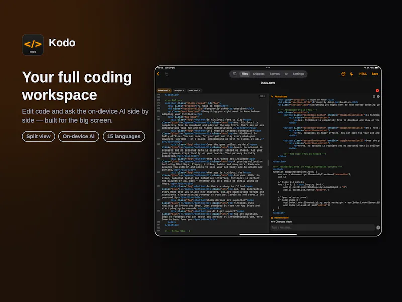Click the split view divider handle
The image size is (402, 302).
coord(268,163)
